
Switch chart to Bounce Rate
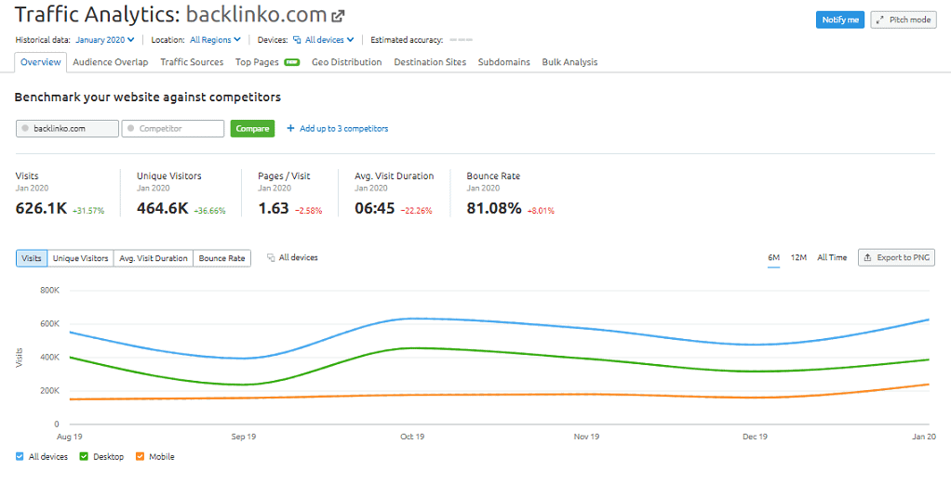coord(222,258)
